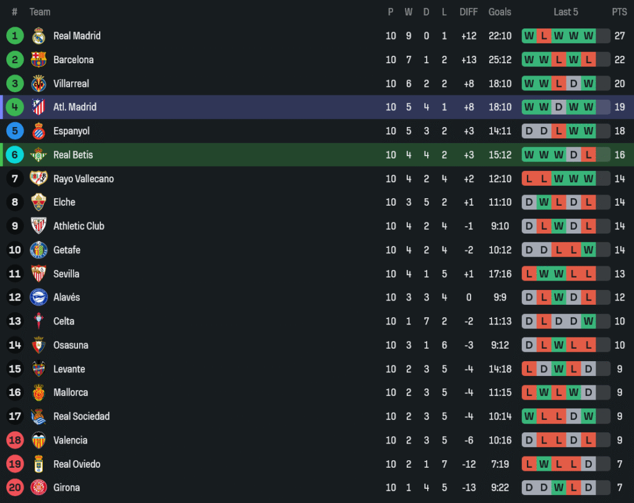Click the red position 18 badge
634x503 pixels.
[x=15, y=440]
